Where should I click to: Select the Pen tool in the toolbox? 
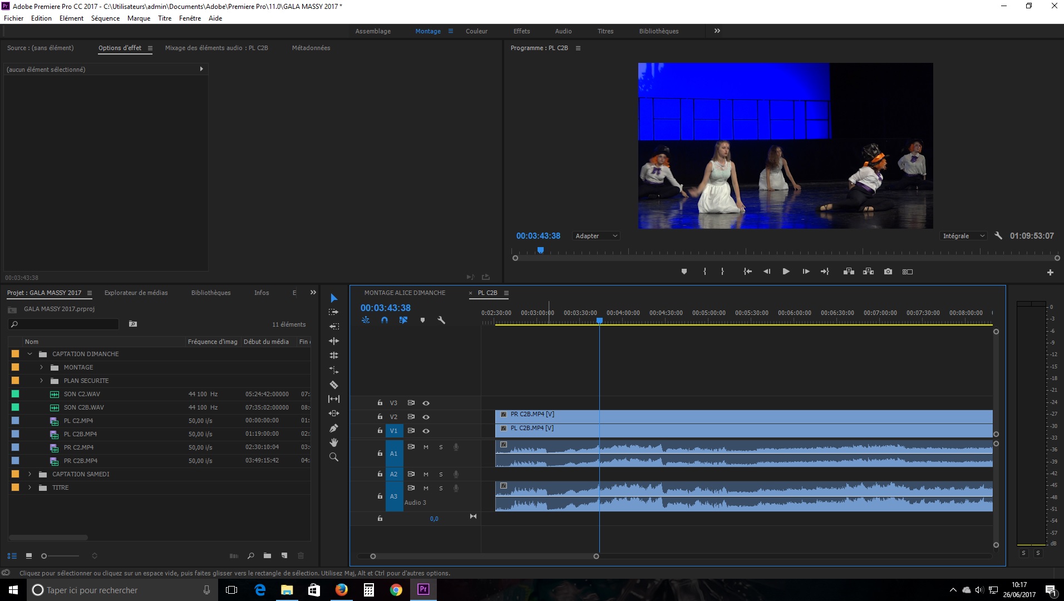click(334, 428)
